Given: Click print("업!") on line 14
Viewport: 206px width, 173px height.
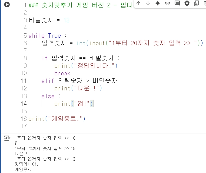Looking at the screenshot, I should coord(74,104).
